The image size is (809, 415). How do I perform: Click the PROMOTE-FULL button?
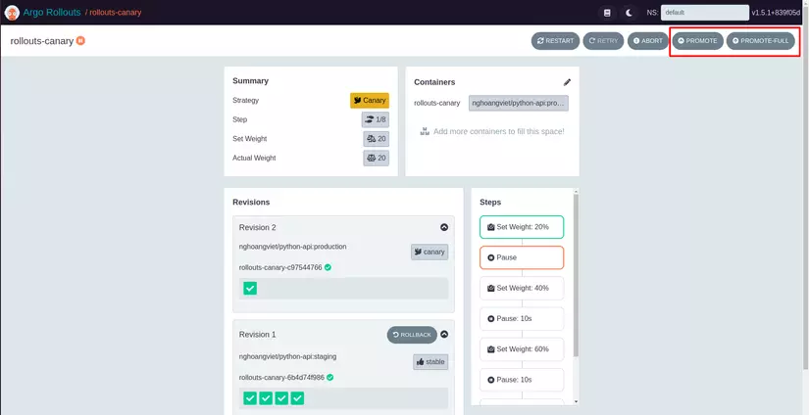tap(761, 41)
